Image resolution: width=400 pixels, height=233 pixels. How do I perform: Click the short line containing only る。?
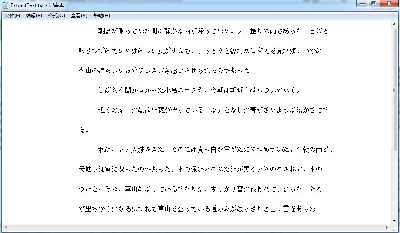(84, 130)
